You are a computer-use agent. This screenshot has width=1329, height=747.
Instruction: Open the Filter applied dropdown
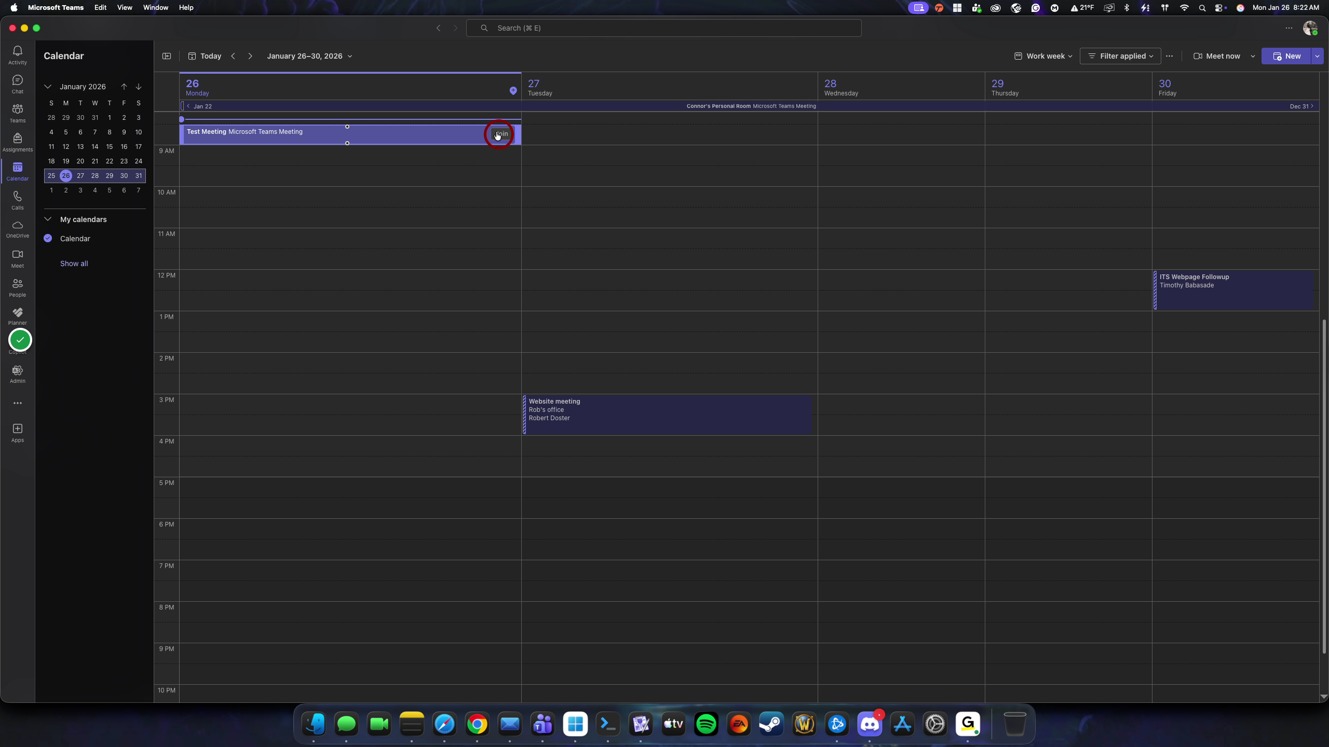click(x=1120, y=56)
